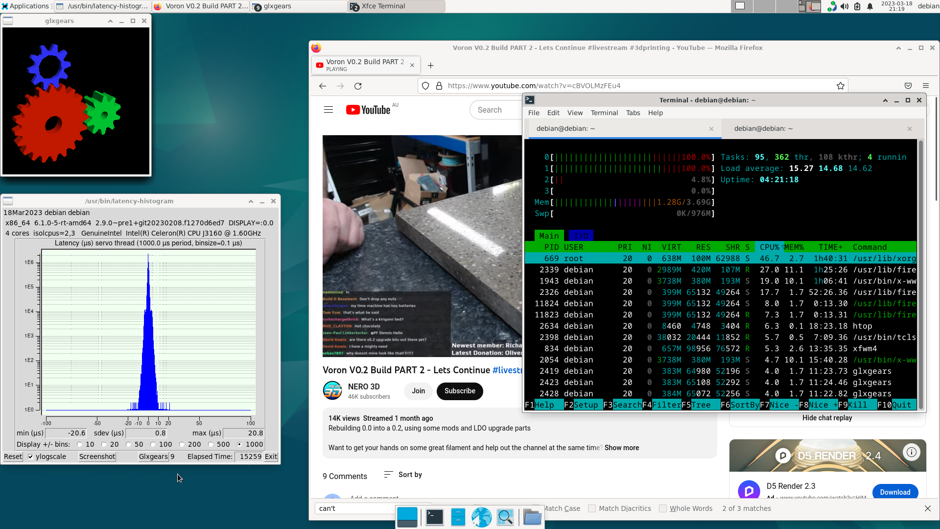Click the NERO 3D channel avatar

pyautogui.click(x=332, y=391)
